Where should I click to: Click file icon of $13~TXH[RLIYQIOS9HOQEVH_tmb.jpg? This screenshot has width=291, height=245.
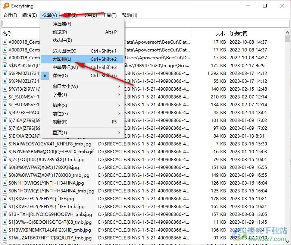click(5, 214)
